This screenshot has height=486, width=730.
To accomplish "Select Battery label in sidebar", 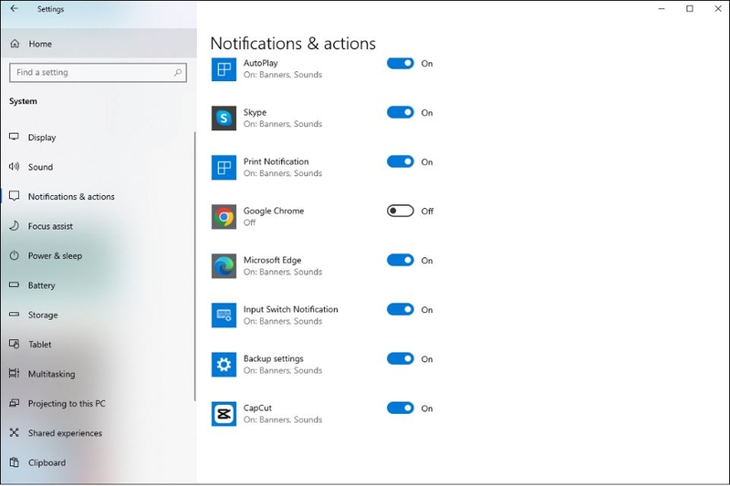I will 41,285.
